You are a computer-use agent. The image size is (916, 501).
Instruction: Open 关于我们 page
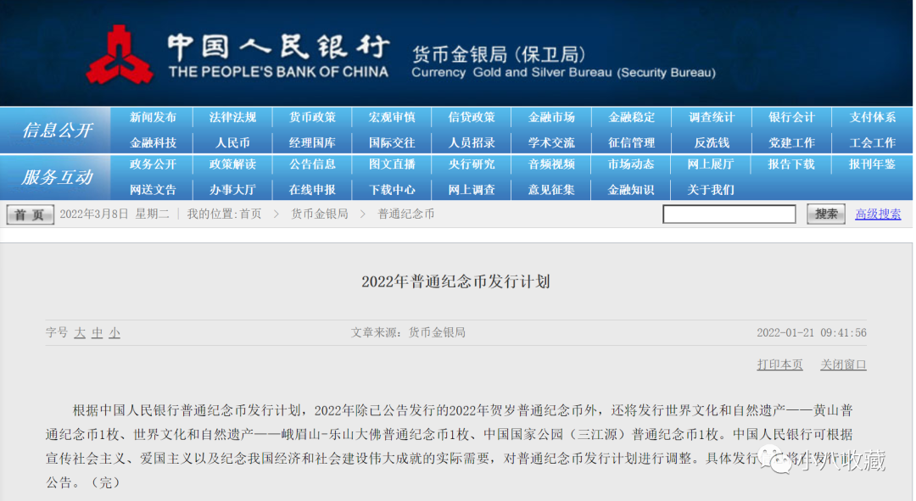pos(712,190)
